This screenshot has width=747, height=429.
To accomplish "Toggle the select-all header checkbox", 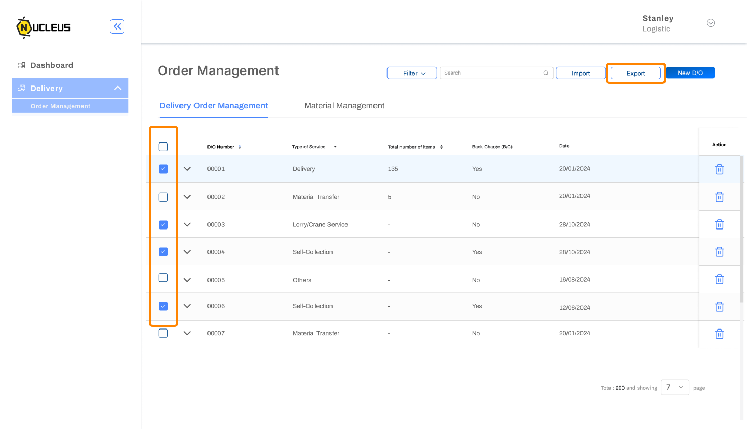I will (x=163, y=147).
